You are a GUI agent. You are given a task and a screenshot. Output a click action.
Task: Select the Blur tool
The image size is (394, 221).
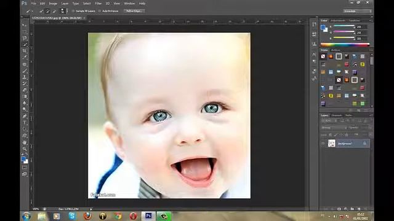coord(25,103)
